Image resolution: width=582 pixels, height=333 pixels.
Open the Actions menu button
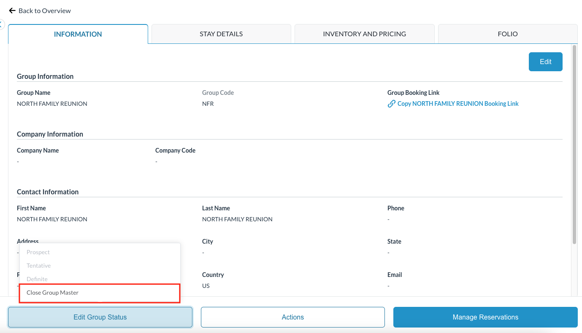(x=292, y=317)
